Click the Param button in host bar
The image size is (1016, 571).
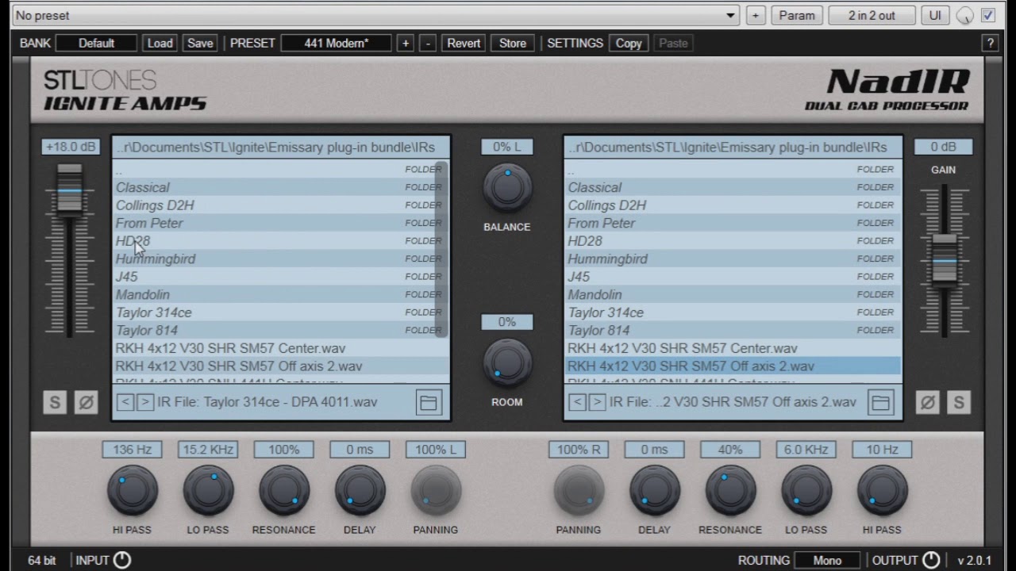pos(797,15)
